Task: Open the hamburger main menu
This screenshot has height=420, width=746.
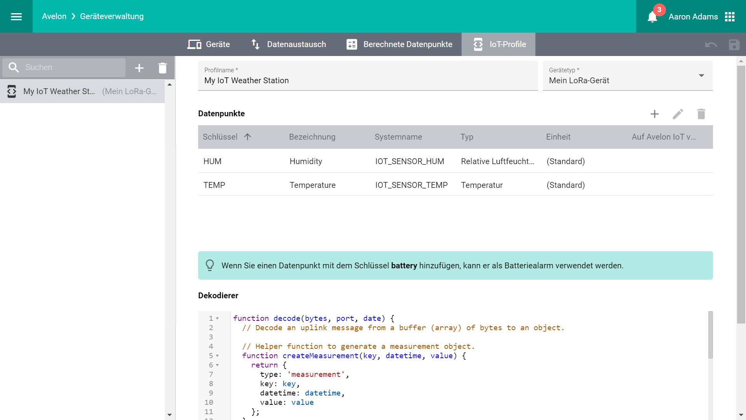Action: (x=16, y=16)
